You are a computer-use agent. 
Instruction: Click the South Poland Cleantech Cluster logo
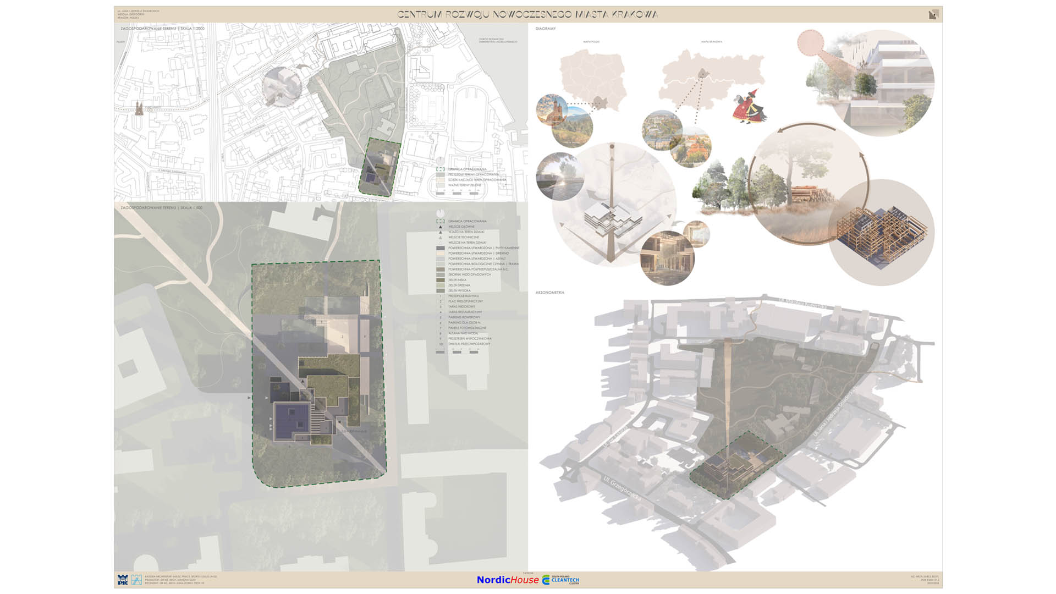pyautogui.click(x=561, y=580)
